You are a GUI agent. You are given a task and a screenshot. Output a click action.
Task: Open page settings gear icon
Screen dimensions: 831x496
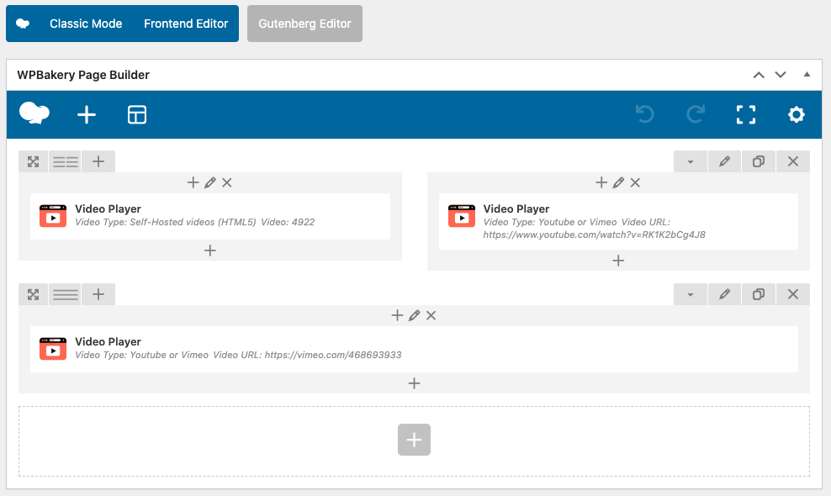pyautogui.click(x=796, y=114)
